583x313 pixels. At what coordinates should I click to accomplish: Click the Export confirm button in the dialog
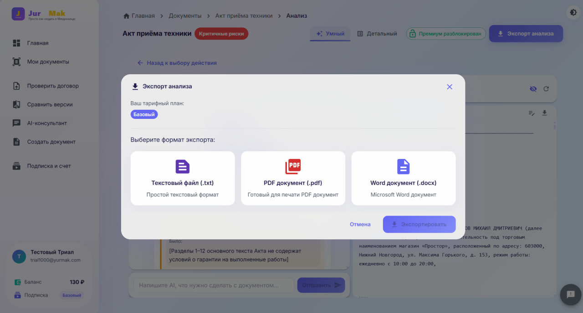coord(419,224)
